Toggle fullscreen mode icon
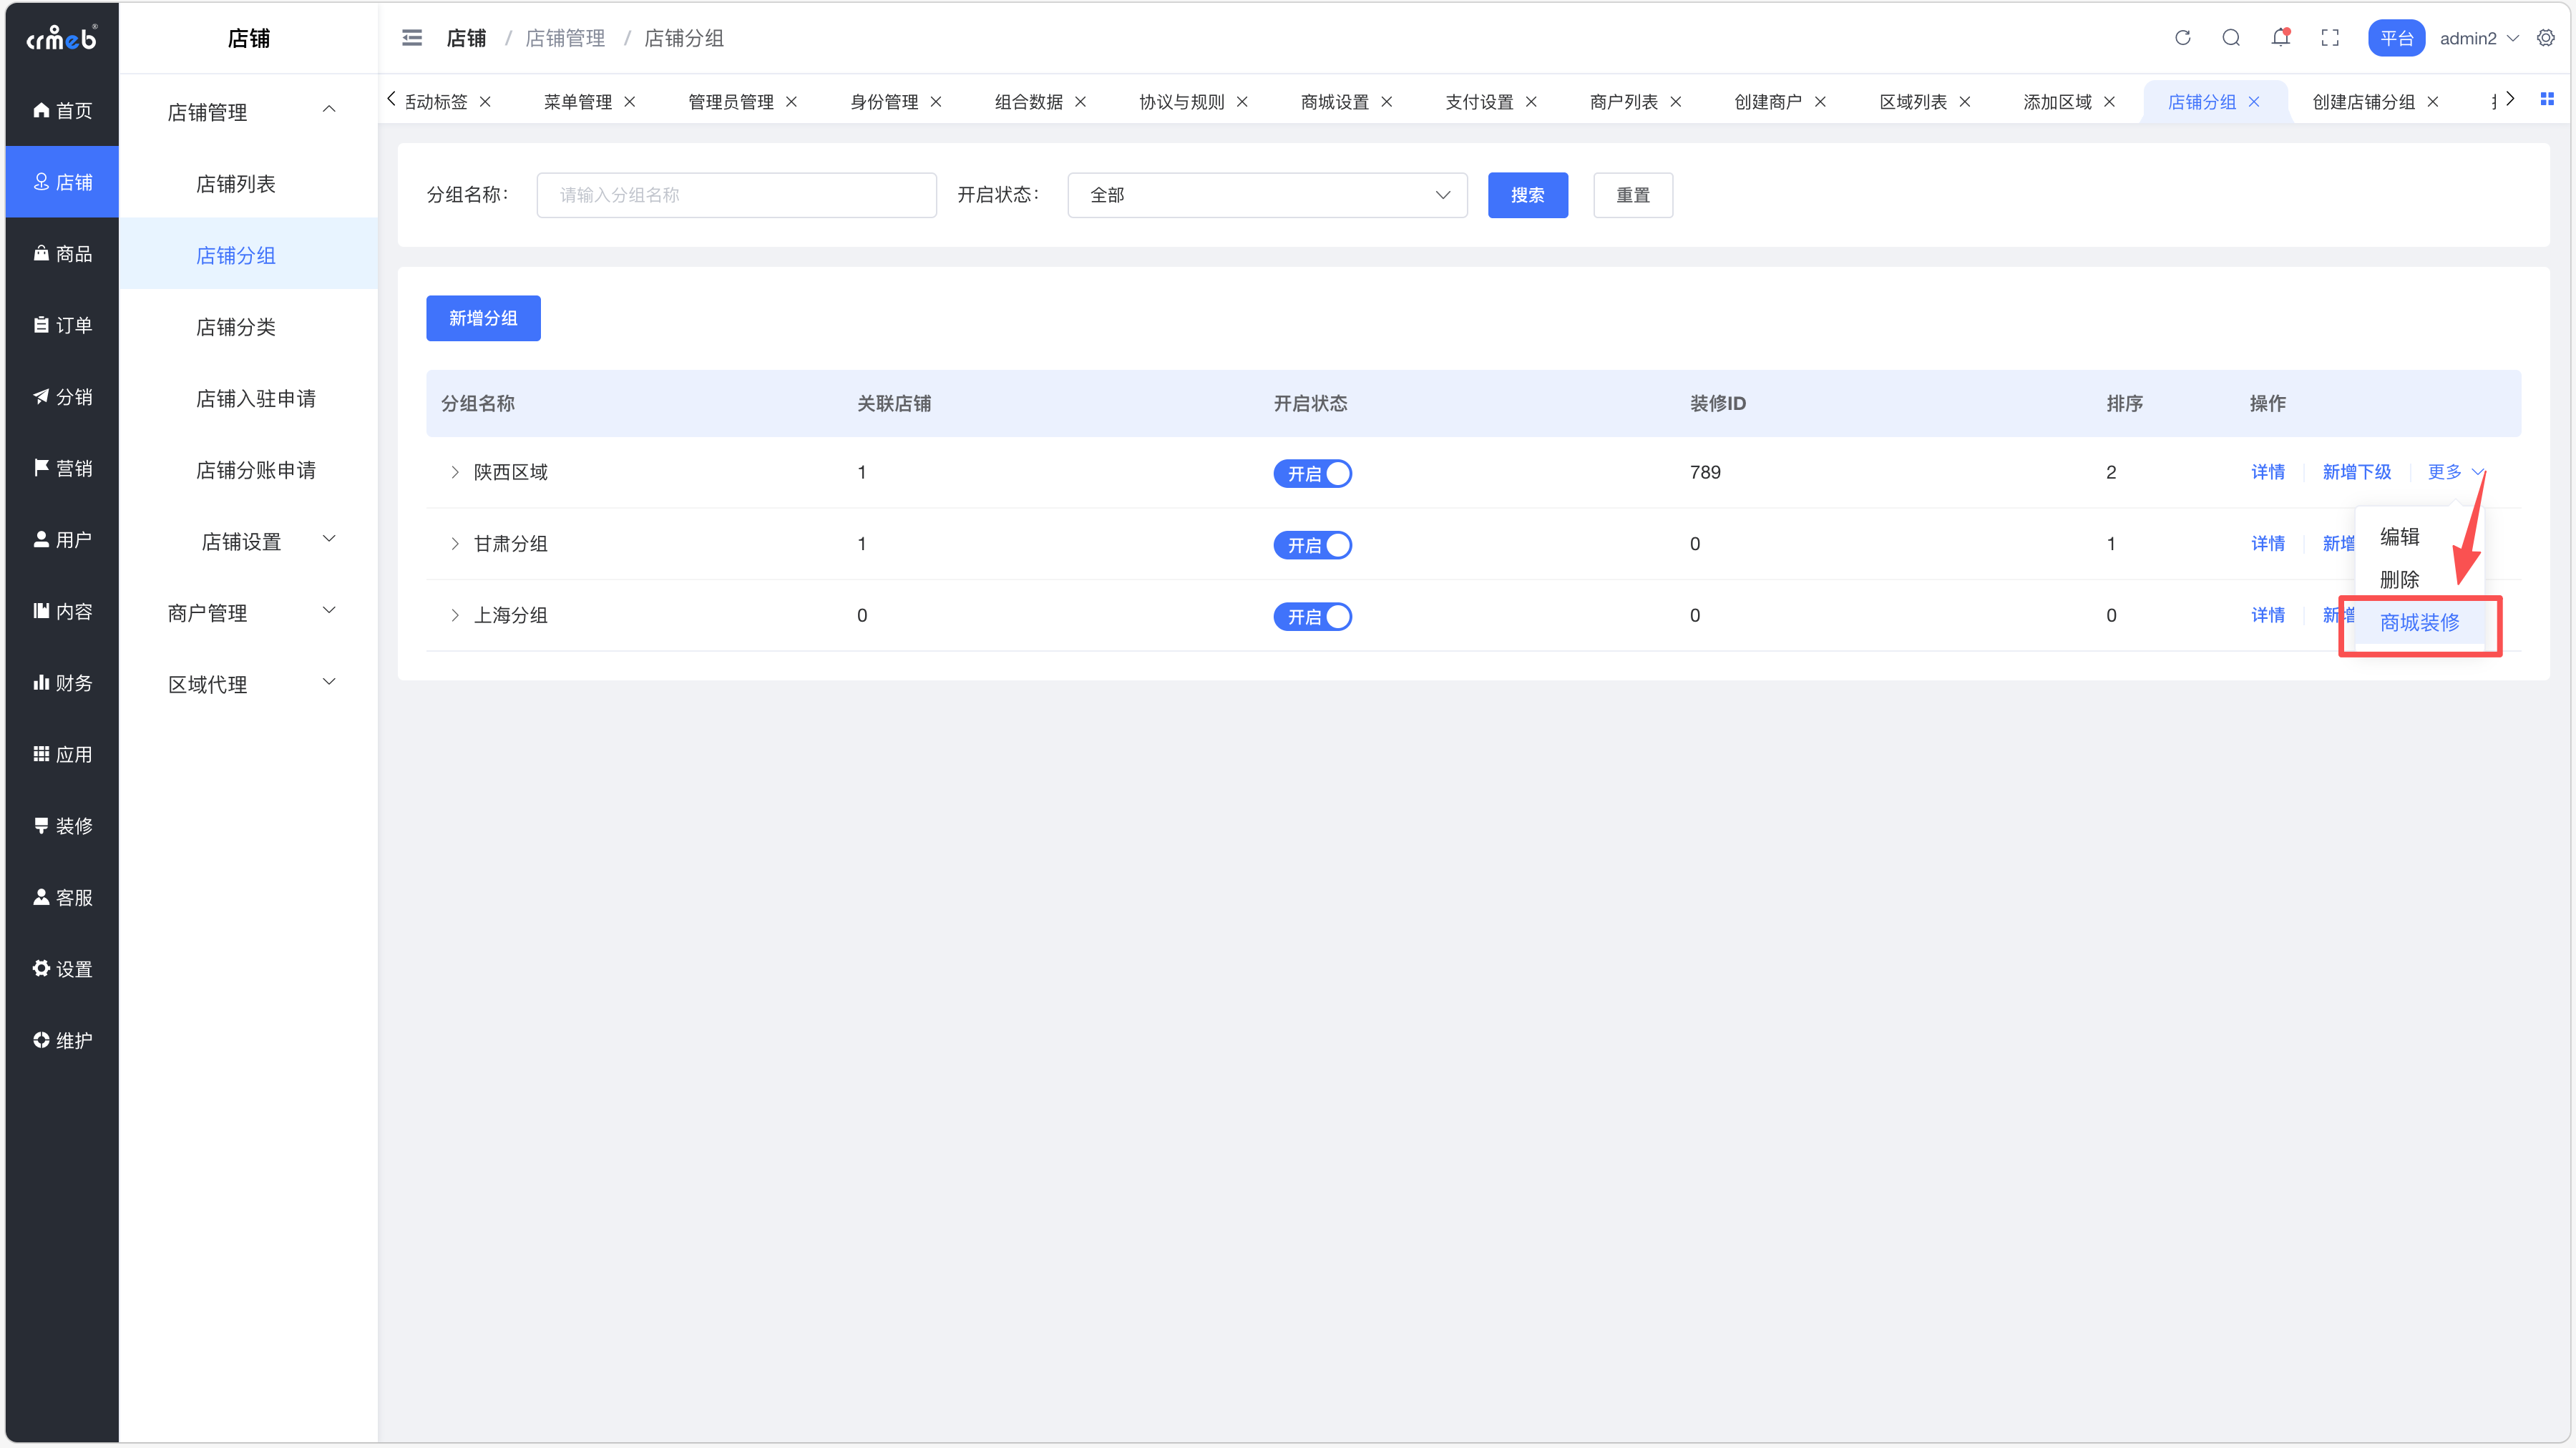2576x1448 pixels. [x=2330, y=38]
